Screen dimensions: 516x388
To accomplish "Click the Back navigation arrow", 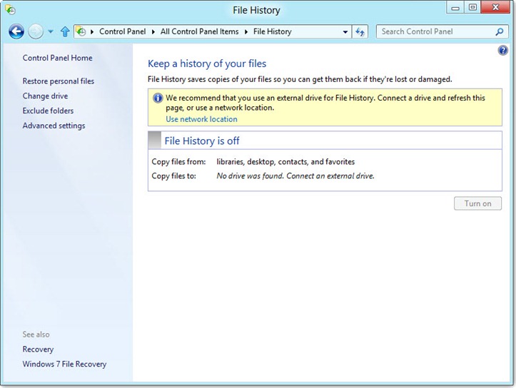I will 16,31.
